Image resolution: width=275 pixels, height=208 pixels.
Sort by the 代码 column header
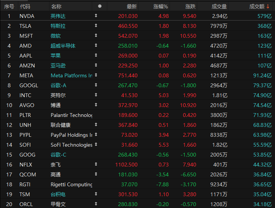[25, 6]
